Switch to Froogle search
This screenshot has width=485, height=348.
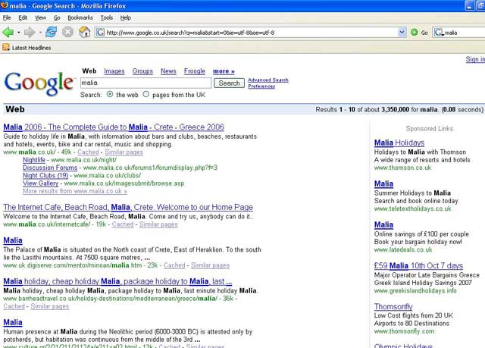coord(195,71)
